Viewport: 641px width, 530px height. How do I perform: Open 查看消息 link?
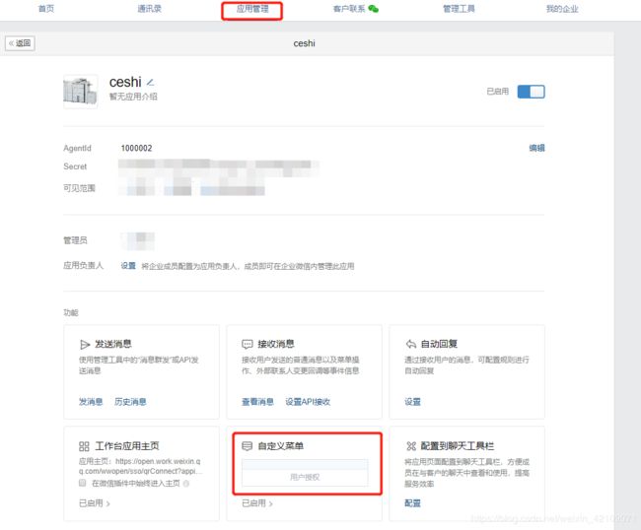click(x=257, y=402)
